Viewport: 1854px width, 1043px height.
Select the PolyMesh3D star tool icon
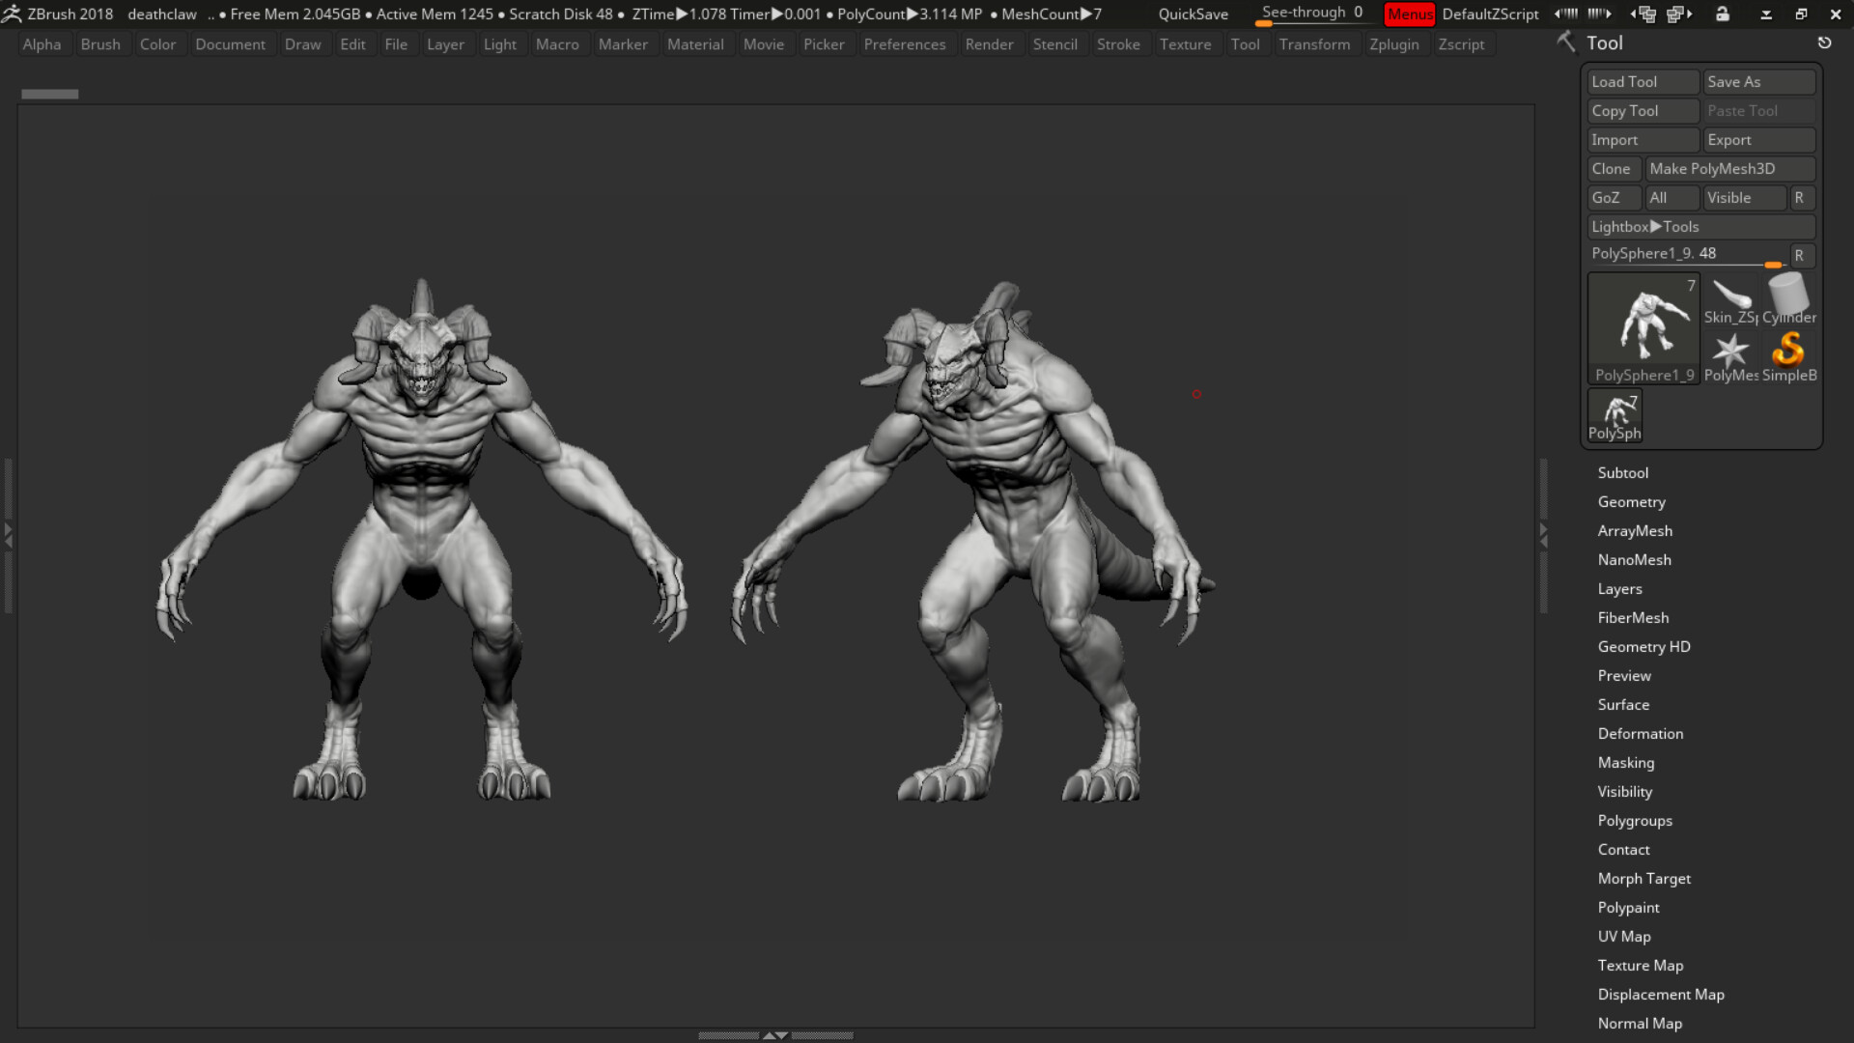[x=1730, y=358]
